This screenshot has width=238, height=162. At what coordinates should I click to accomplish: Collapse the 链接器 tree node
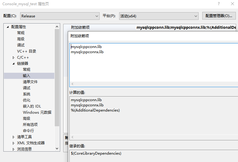coord(13,64)
